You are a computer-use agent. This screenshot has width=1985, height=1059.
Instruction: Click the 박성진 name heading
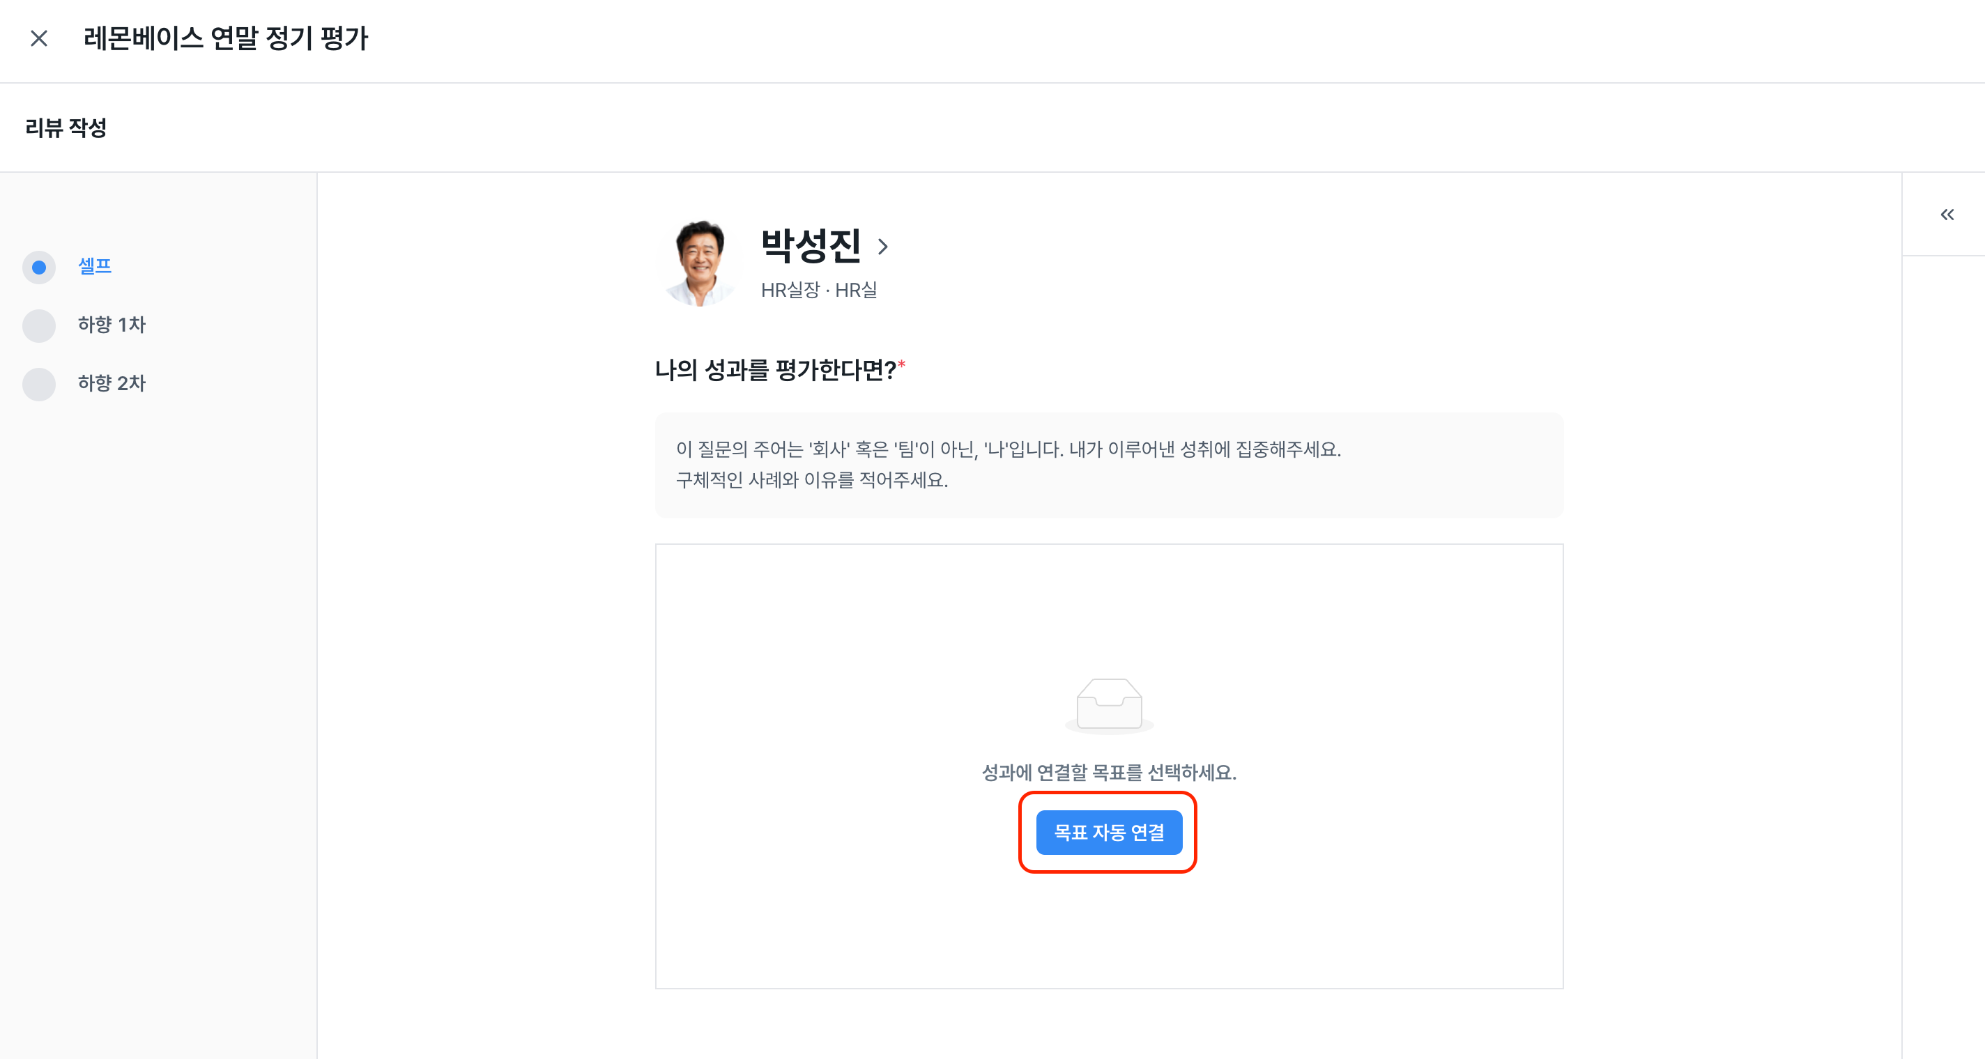[811, 246]
